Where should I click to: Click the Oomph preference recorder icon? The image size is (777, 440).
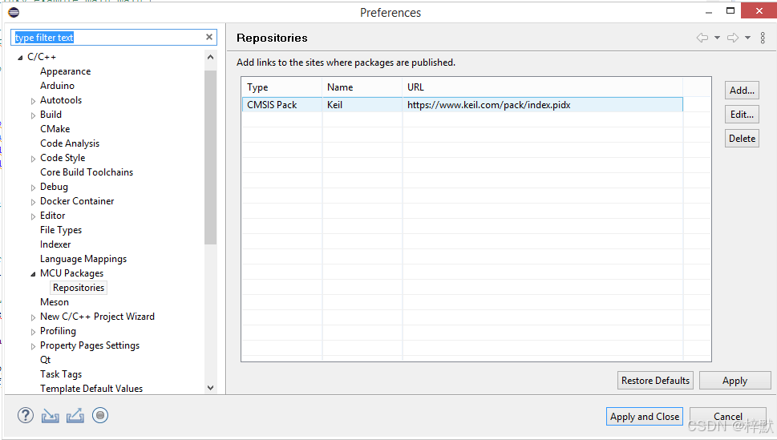coord(100,415)
